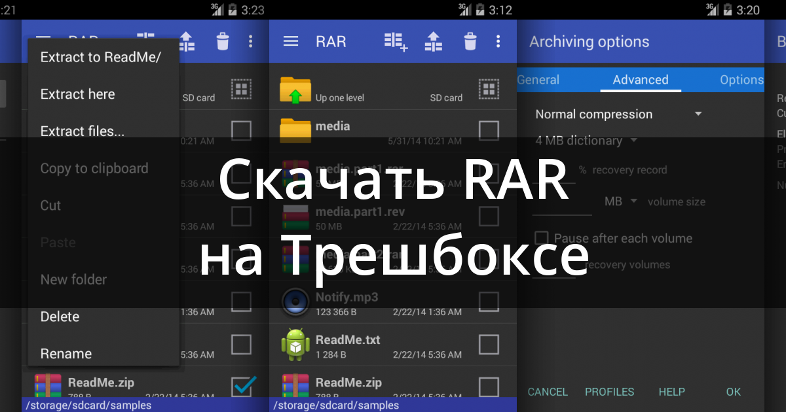
Task: Open three-dot overflow in left screen toolbar
Action: (250, 41)
